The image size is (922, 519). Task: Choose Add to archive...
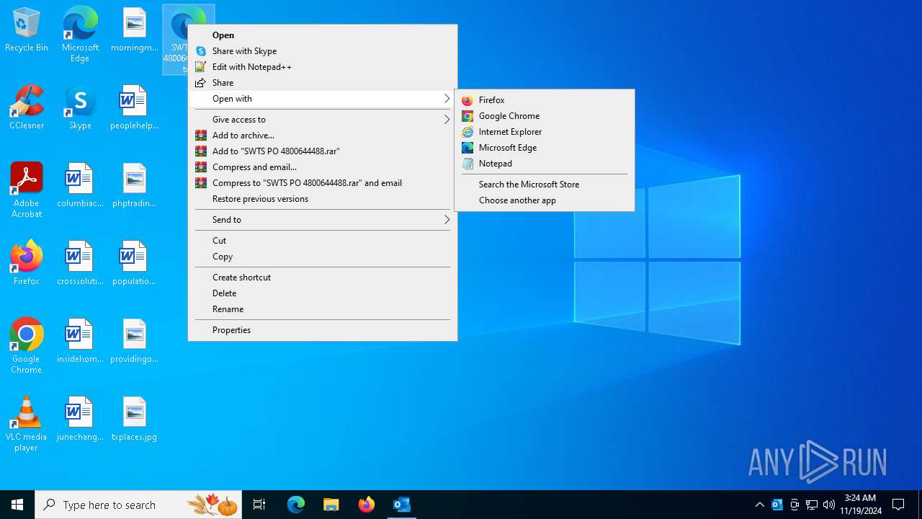(323, 136)
